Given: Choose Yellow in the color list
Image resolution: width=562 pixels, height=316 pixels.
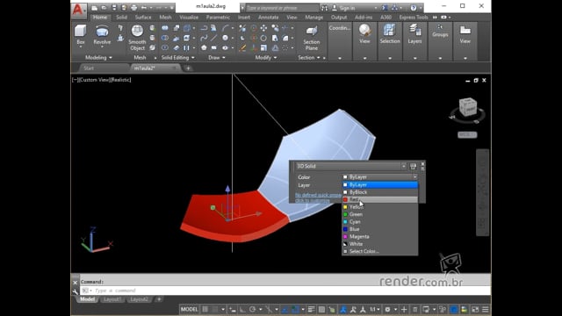Looking at the screenshot, I should [380, 207].
